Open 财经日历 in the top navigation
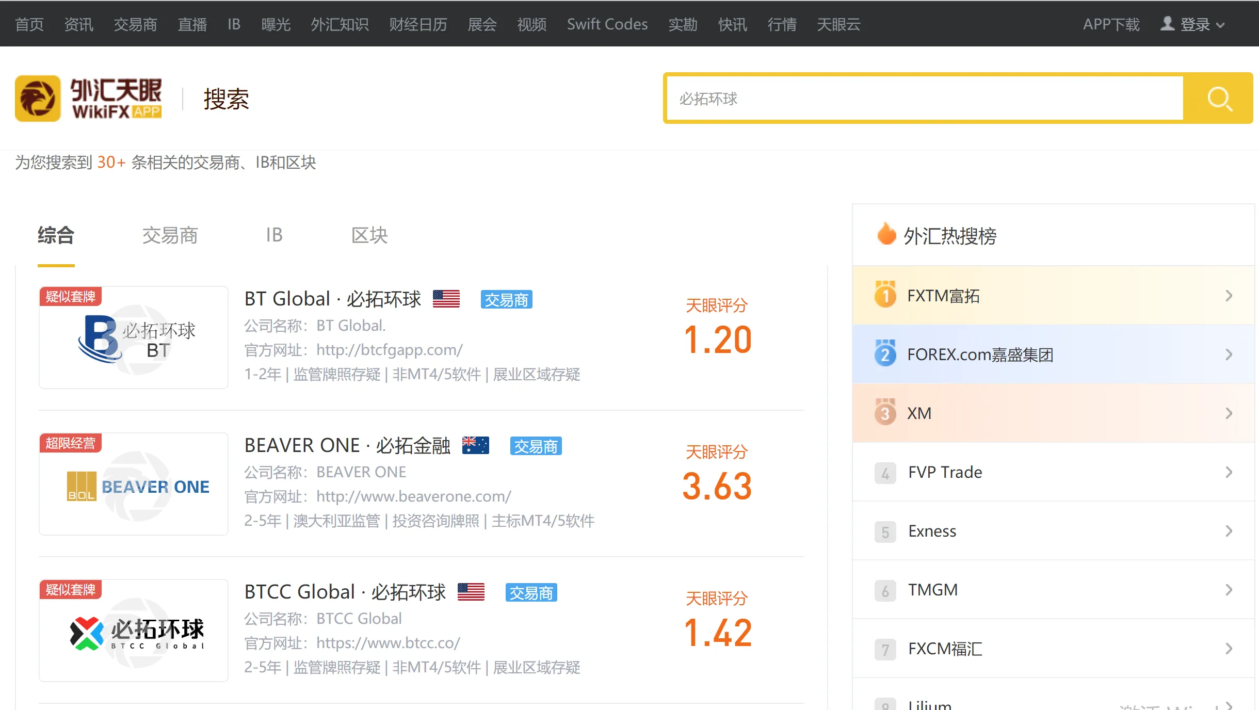1259x710 pixels. tap(418, 24)
